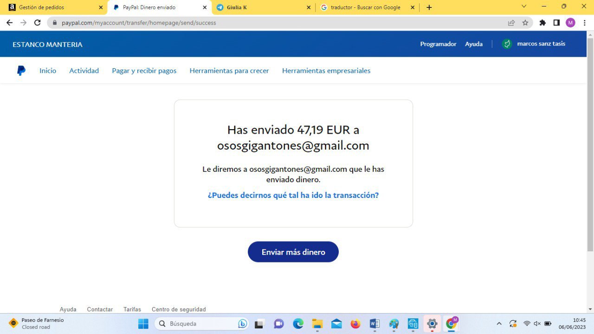Click the browser forward arrow
Screen dimensions: 594x334
click(23, 22)
